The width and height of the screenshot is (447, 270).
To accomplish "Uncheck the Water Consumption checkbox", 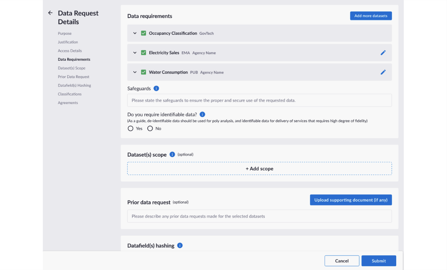I will [x=143, y=72].
